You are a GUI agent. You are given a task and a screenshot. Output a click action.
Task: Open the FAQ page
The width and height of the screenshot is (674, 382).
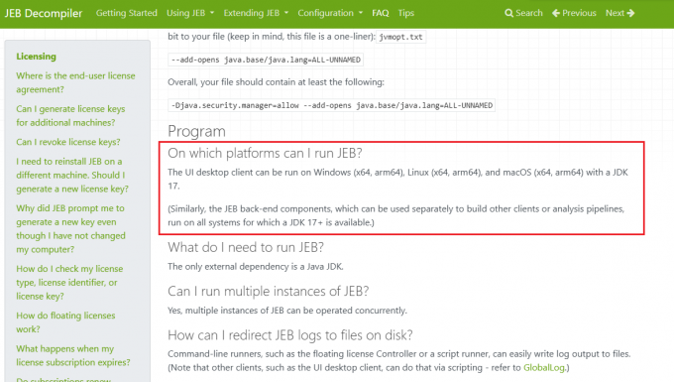(x=380, y=13)
